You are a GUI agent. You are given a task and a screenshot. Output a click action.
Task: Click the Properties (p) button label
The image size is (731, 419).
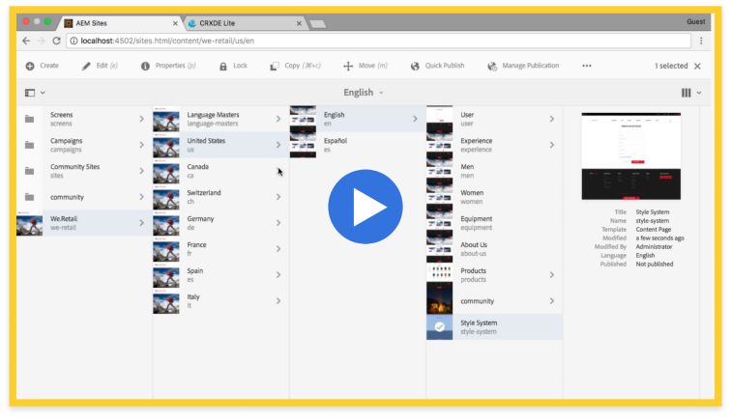175,66
